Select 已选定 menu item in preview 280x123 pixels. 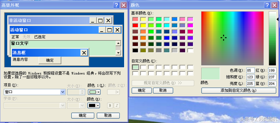pyautogui.click(x=40, y=37)
